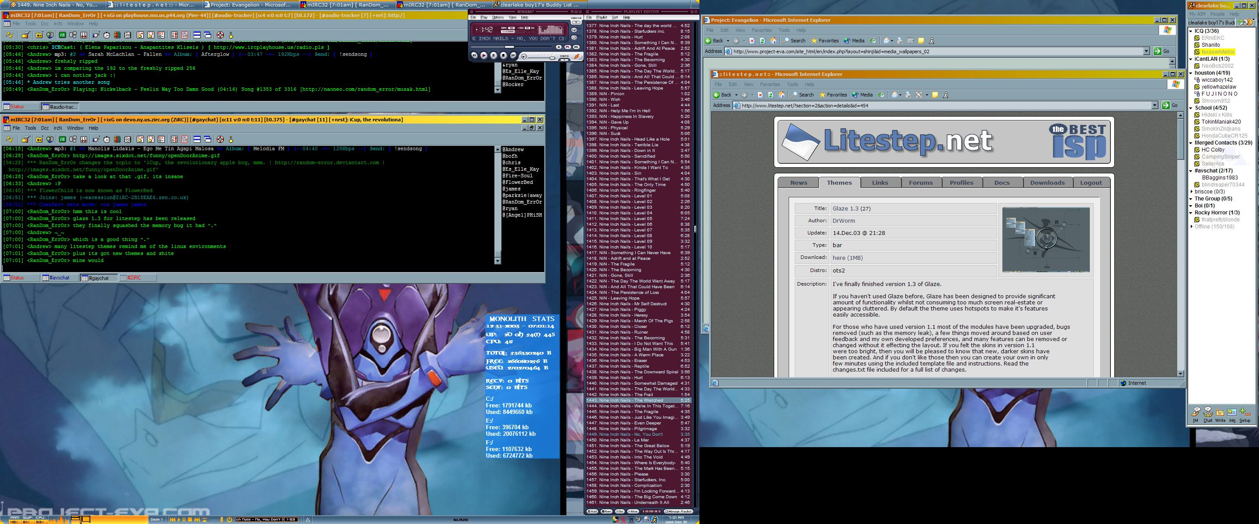Open Glaze theme screenshot thumbnail
The image size is (1259, 524).
click(x=1046, y=240)
